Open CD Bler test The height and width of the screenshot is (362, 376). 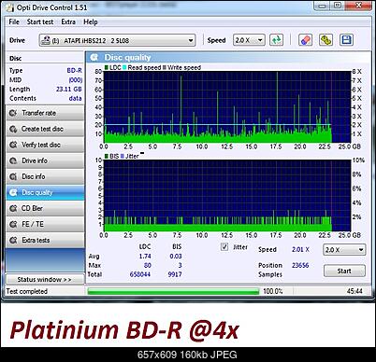pos(45,208)
